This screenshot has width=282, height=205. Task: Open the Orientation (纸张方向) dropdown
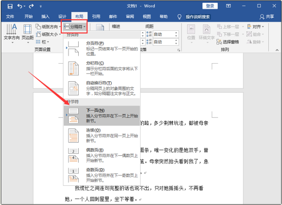pyautogui.click(x=48, y=27)
